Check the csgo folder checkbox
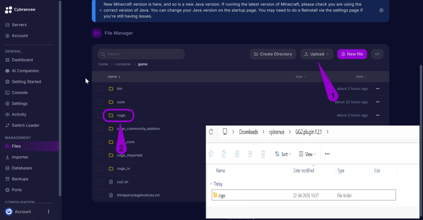 click(100, 115)
